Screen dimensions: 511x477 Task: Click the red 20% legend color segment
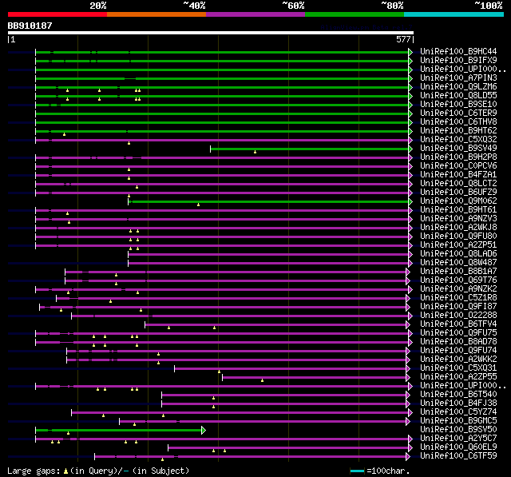tap(57, 14)
